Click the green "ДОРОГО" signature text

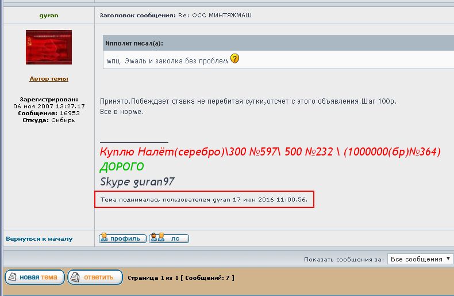[122, 166]
